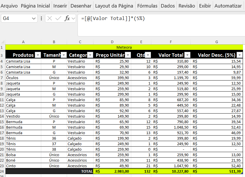Select size cell 38 for Tênis

(x=54, y=149)
